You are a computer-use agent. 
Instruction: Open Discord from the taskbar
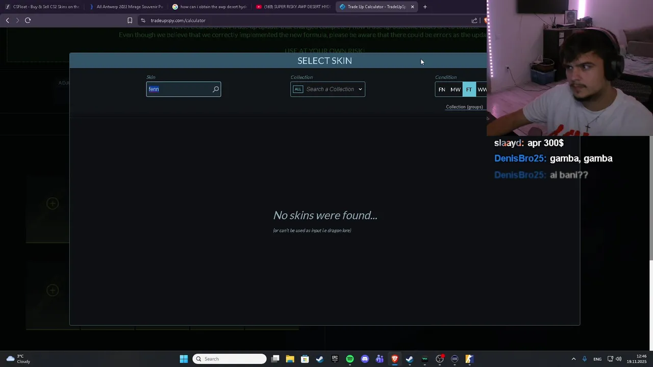[365, 359]
